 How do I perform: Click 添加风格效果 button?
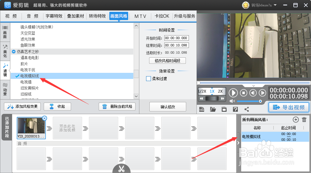22,107
